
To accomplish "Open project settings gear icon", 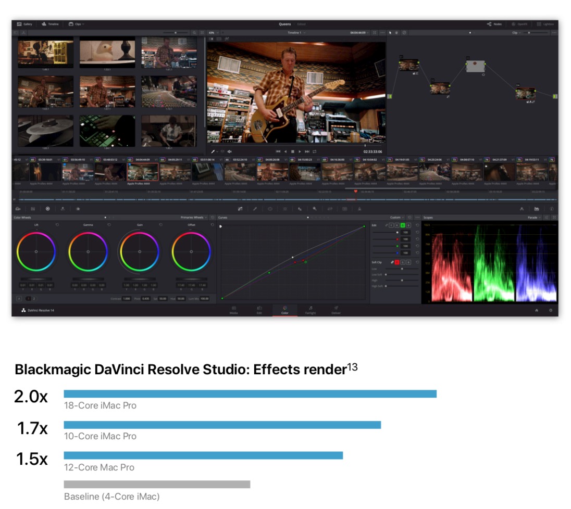I will coord(551,310).
